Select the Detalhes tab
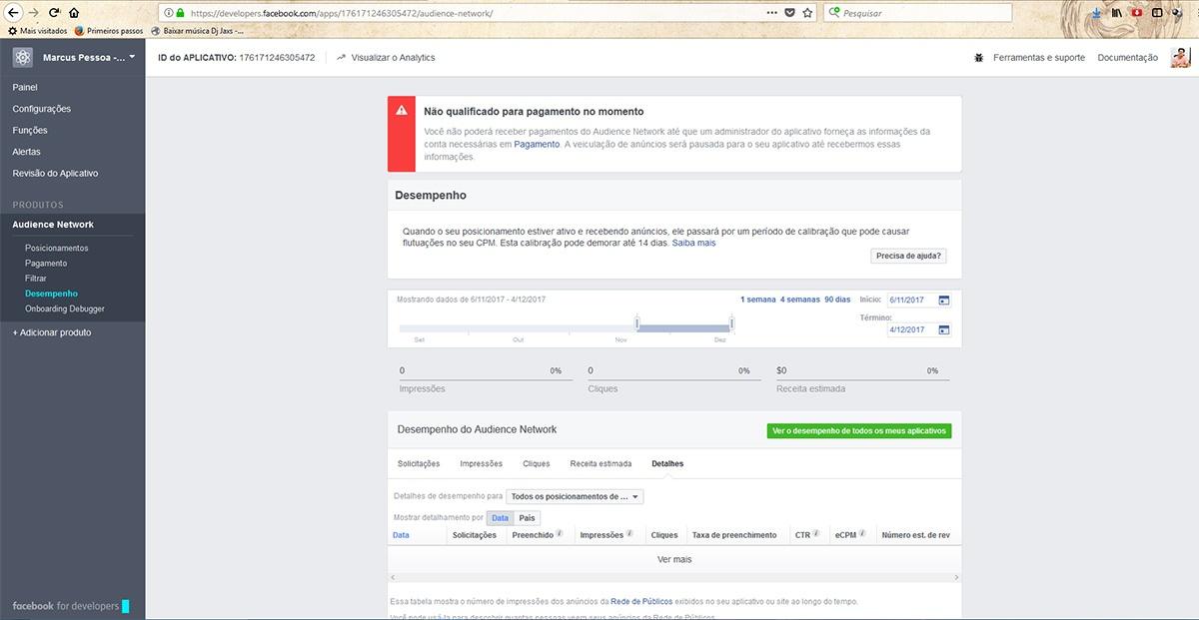The height and width of the screenshot is (620, 1199). pyautogui.click(x=667, y=464)
